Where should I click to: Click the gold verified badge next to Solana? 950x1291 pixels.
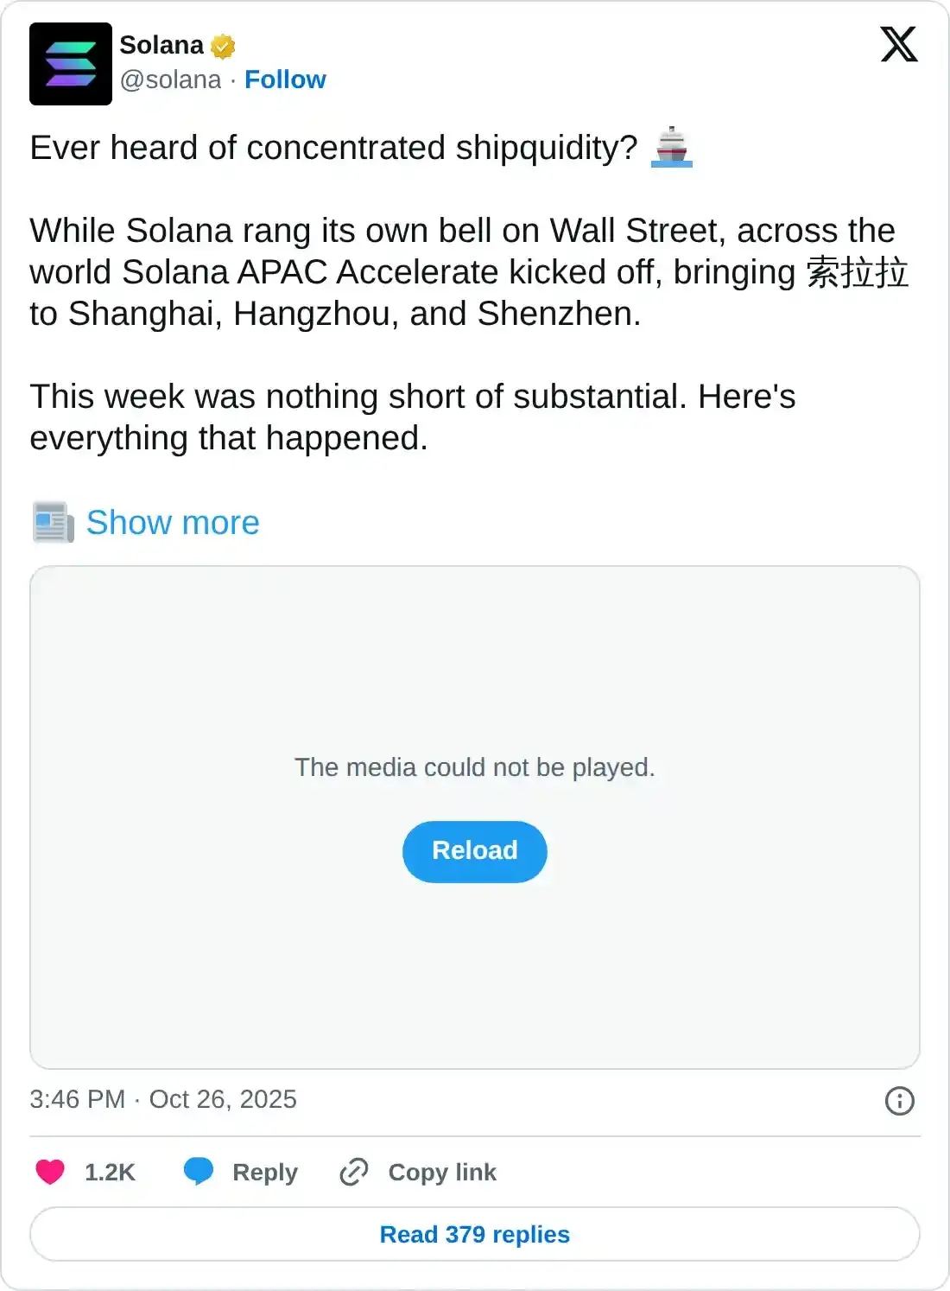click(222, 45)
